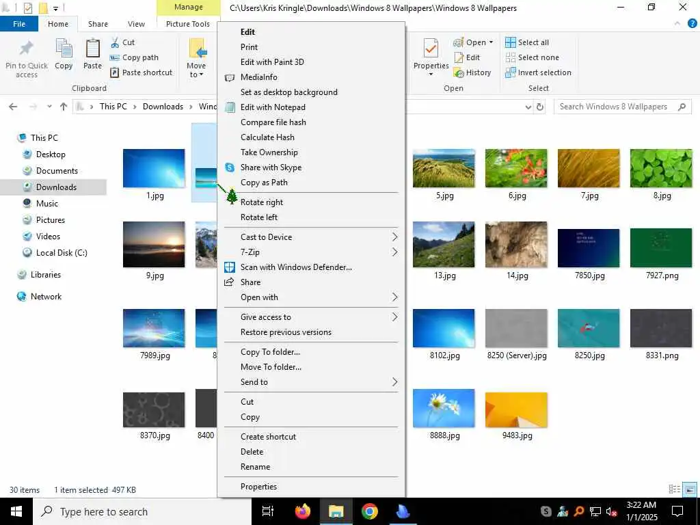Image resolution: width=700 pixels, height=525 pixels.
Task: Expand the 7-Zip submenu
Action: click(311, 252)
